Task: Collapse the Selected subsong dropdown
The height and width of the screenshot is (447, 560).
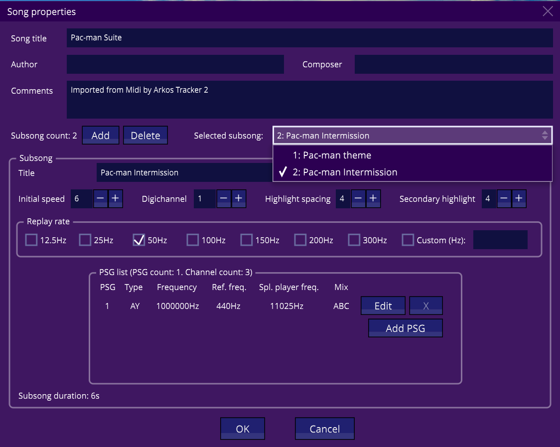Action: 413,136
